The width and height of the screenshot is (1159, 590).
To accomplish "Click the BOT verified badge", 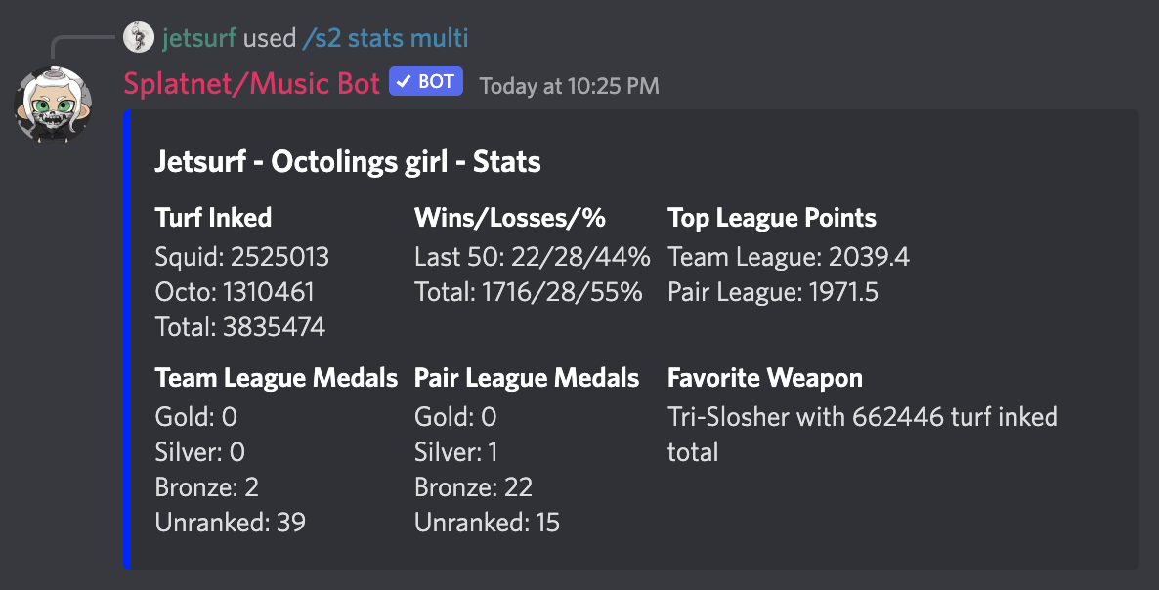I will [x=426, y=82].
